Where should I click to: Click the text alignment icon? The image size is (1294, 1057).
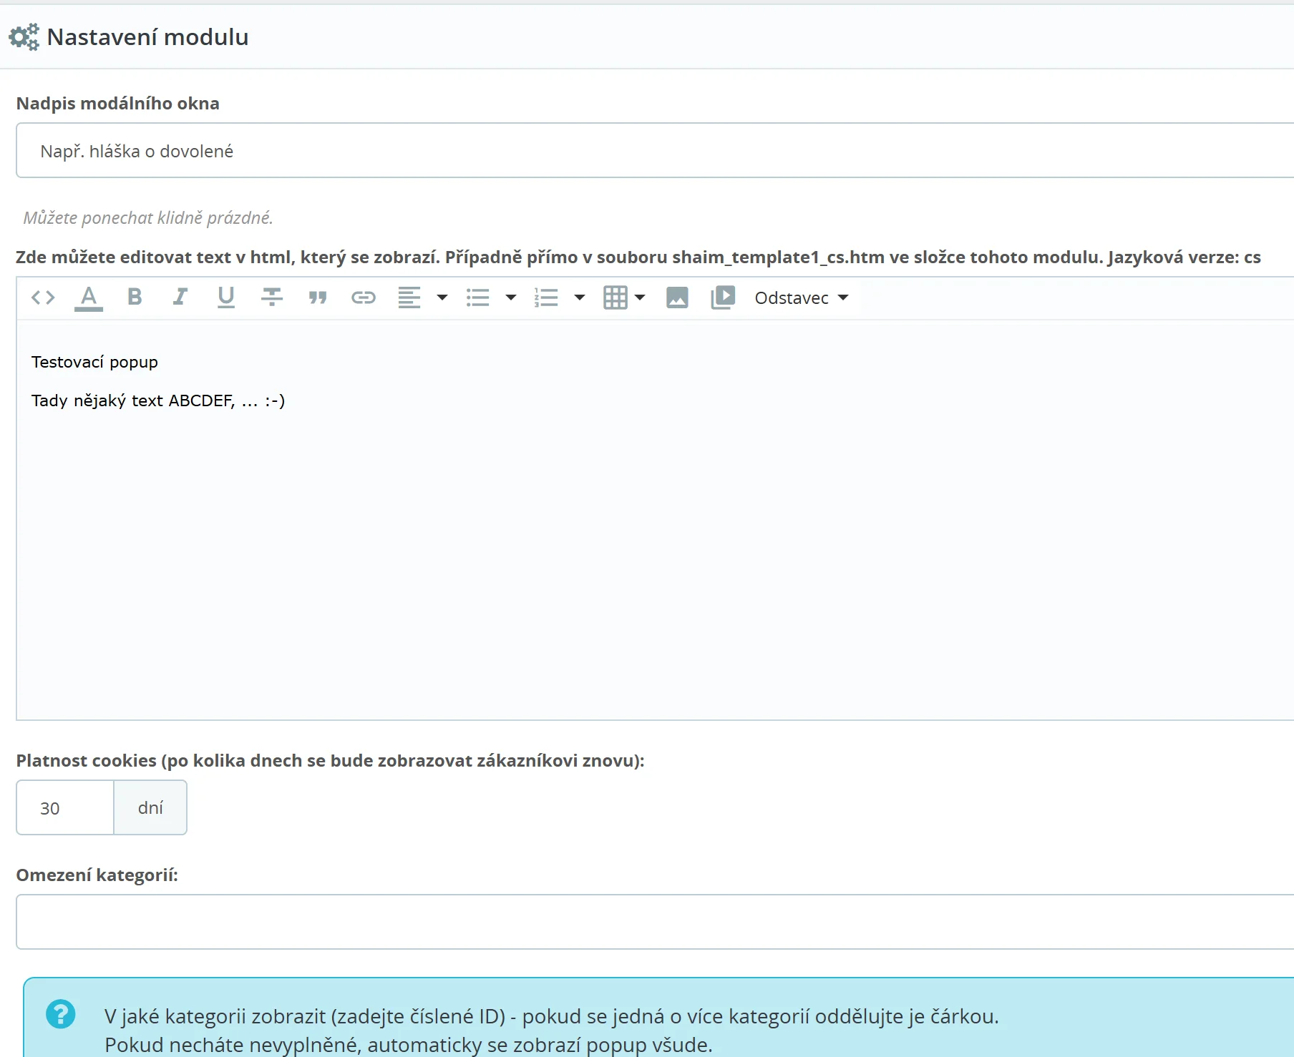pyautogui.click(x=409, y=298)
